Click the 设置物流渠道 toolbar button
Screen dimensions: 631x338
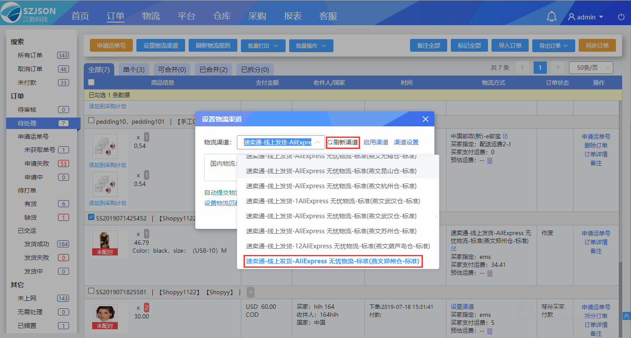(161, 46)
